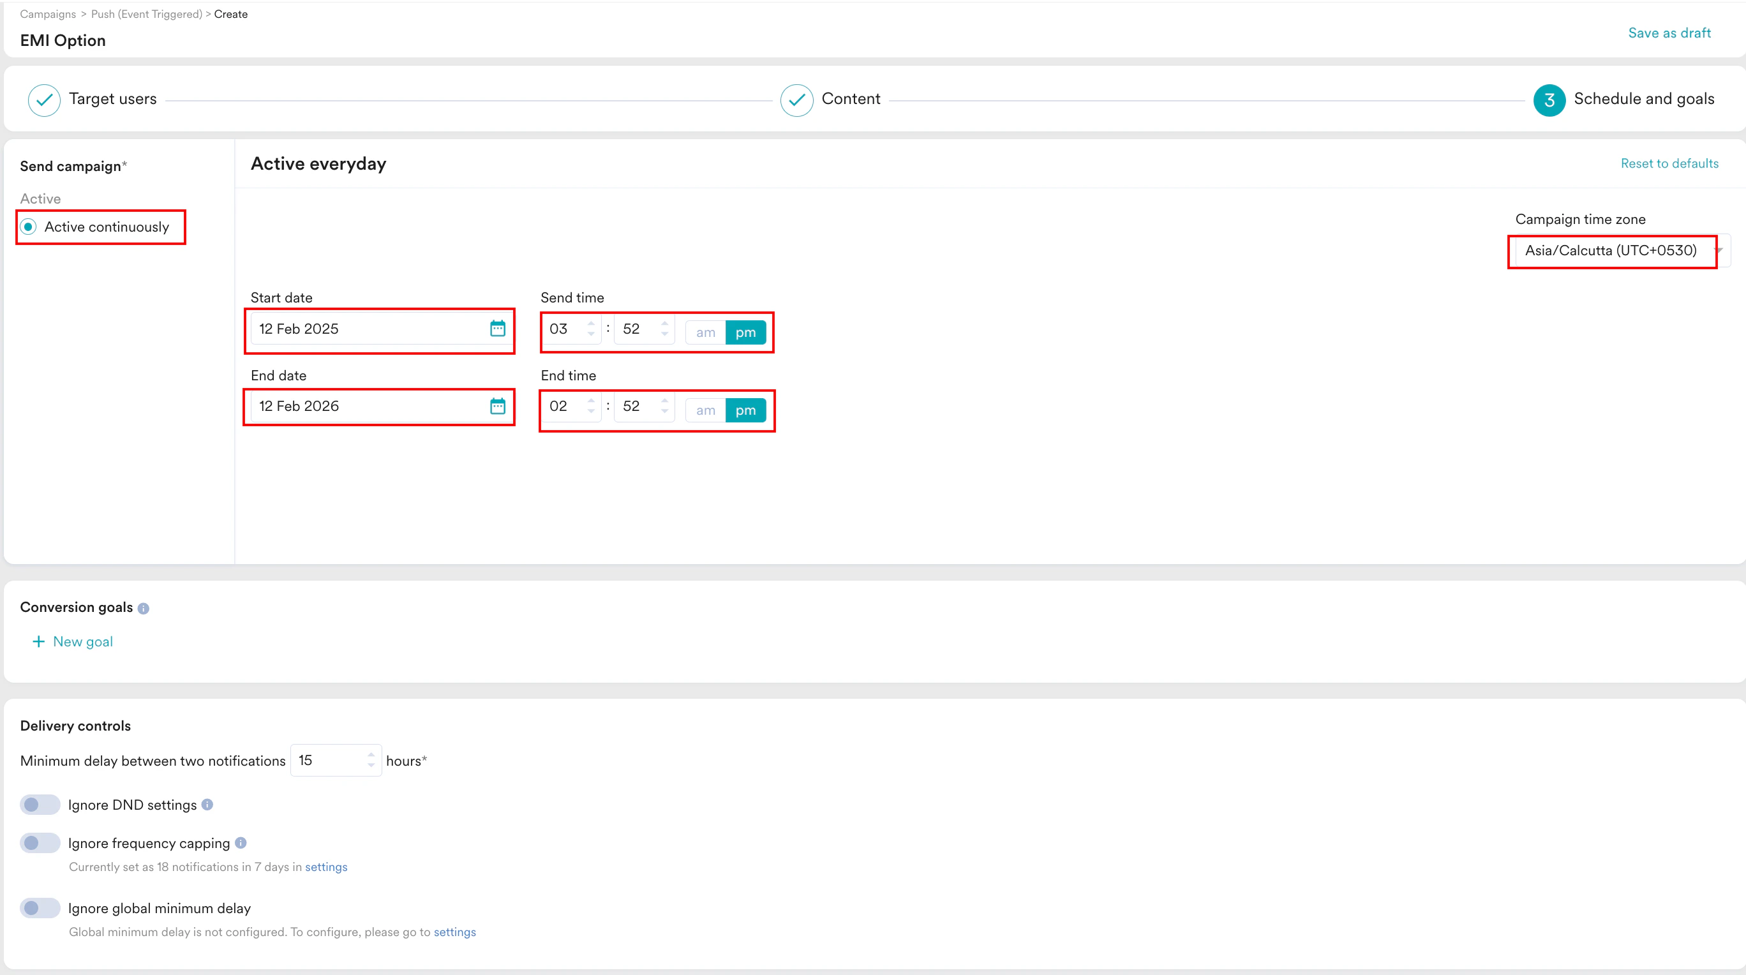Image resolution: width=1746 pixels, height=975 pixels.
Task: Enable the Ignore global minimum delay toggle
Action: tap(40, 908)
